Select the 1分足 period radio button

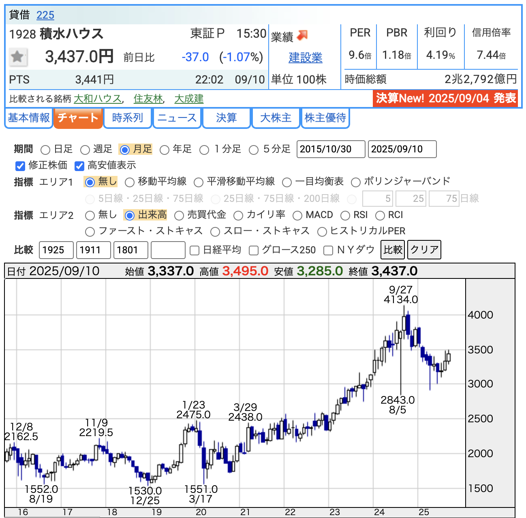tap(204, 150)
